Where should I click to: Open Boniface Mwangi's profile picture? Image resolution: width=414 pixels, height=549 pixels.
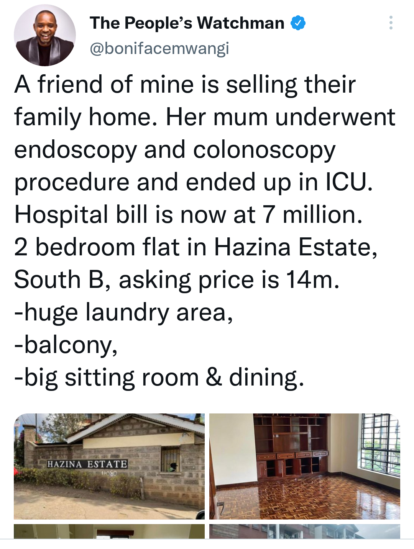coord(44,36)
